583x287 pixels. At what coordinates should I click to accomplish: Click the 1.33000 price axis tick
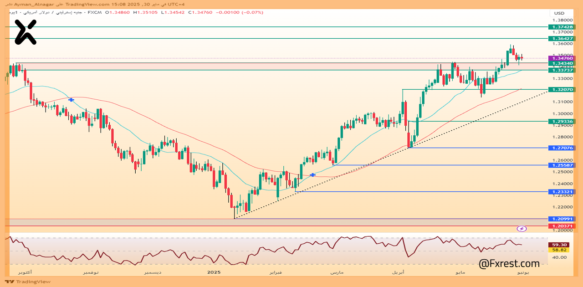pyautogui.click(x=563, y=79)
